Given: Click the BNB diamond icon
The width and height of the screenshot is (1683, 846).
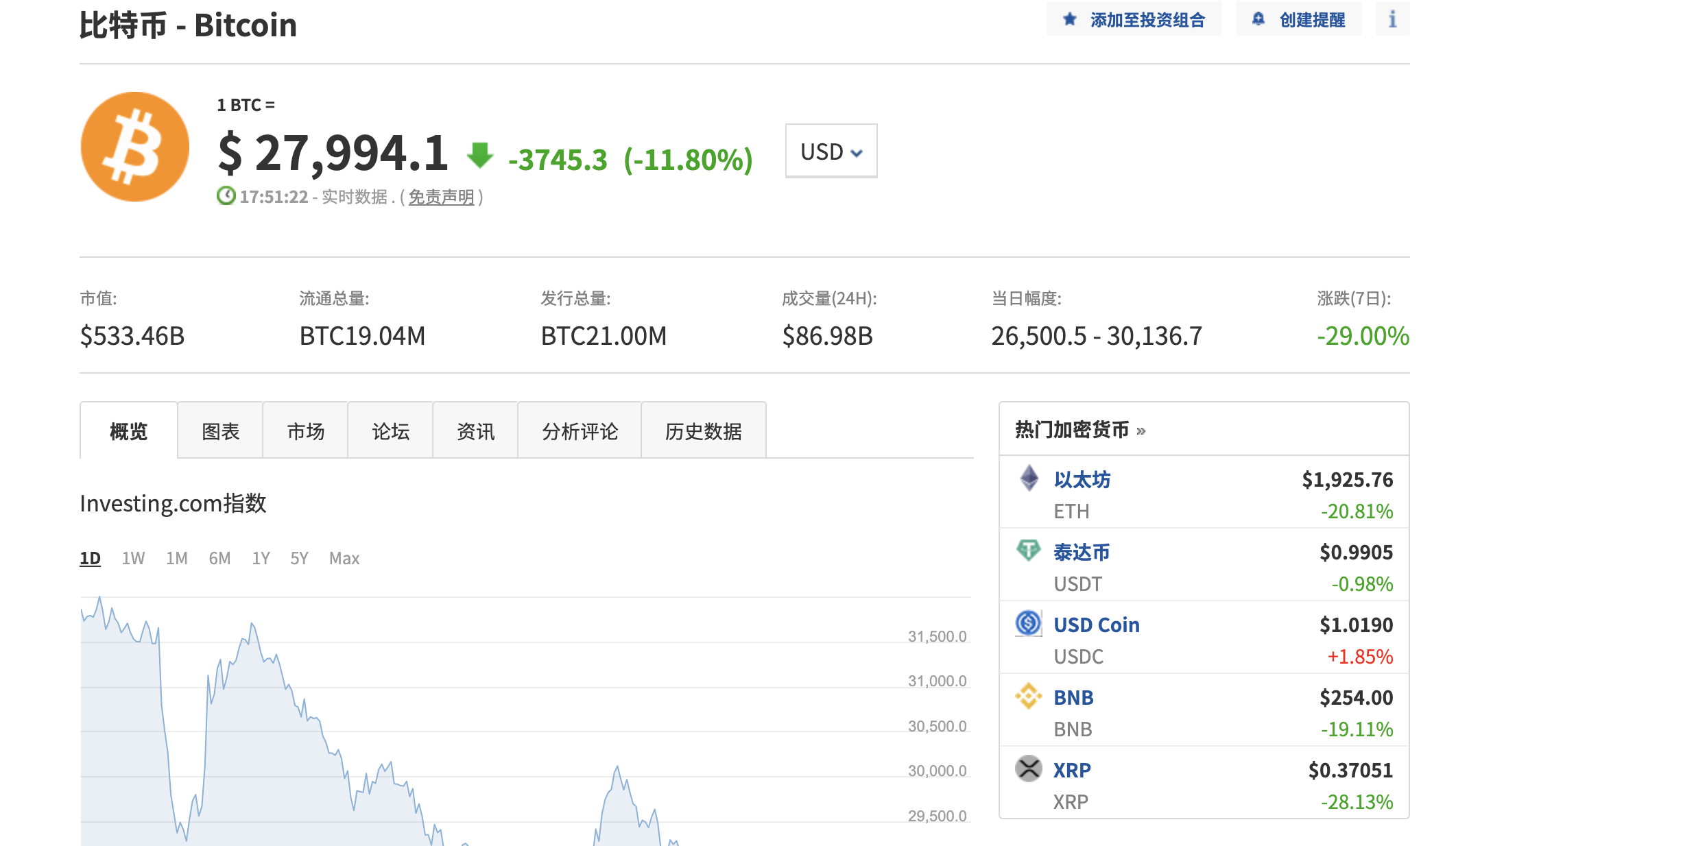Looking at the screenshot, I should [x=1028, y=697].
